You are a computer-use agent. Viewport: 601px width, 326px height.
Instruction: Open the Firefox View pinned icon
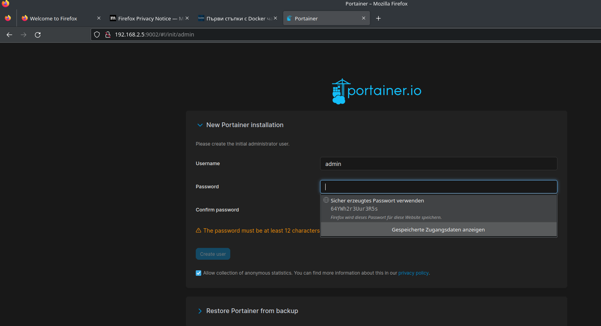[8, 18]
